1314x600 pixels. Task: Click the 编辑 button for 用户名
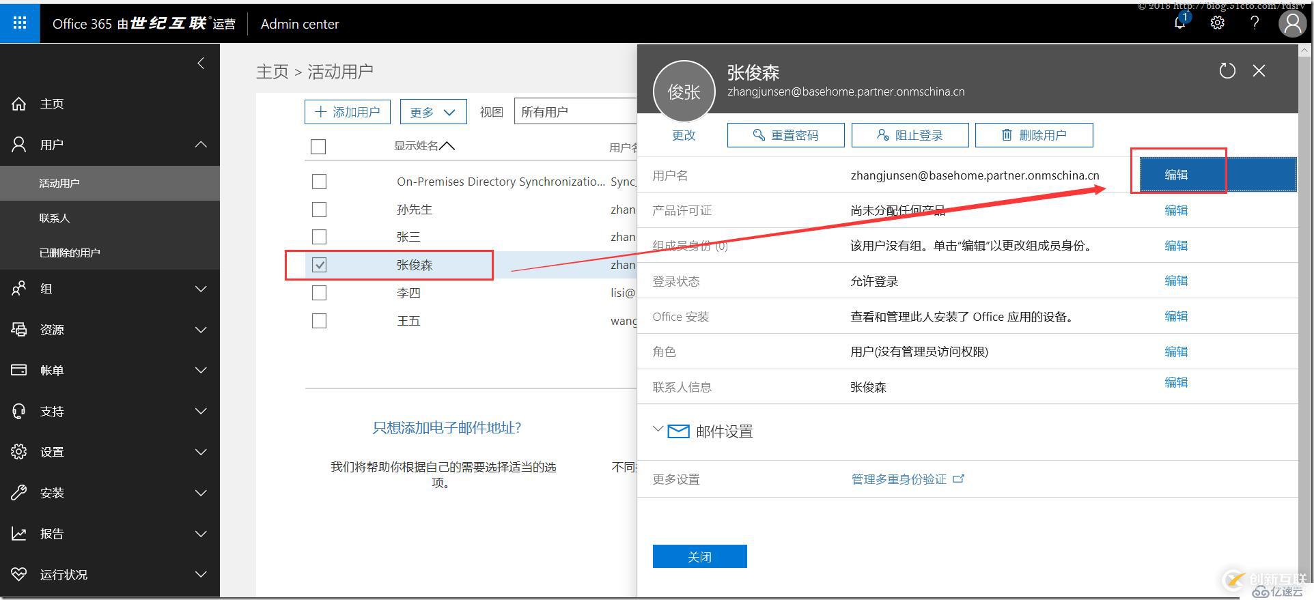[1218, 175]
